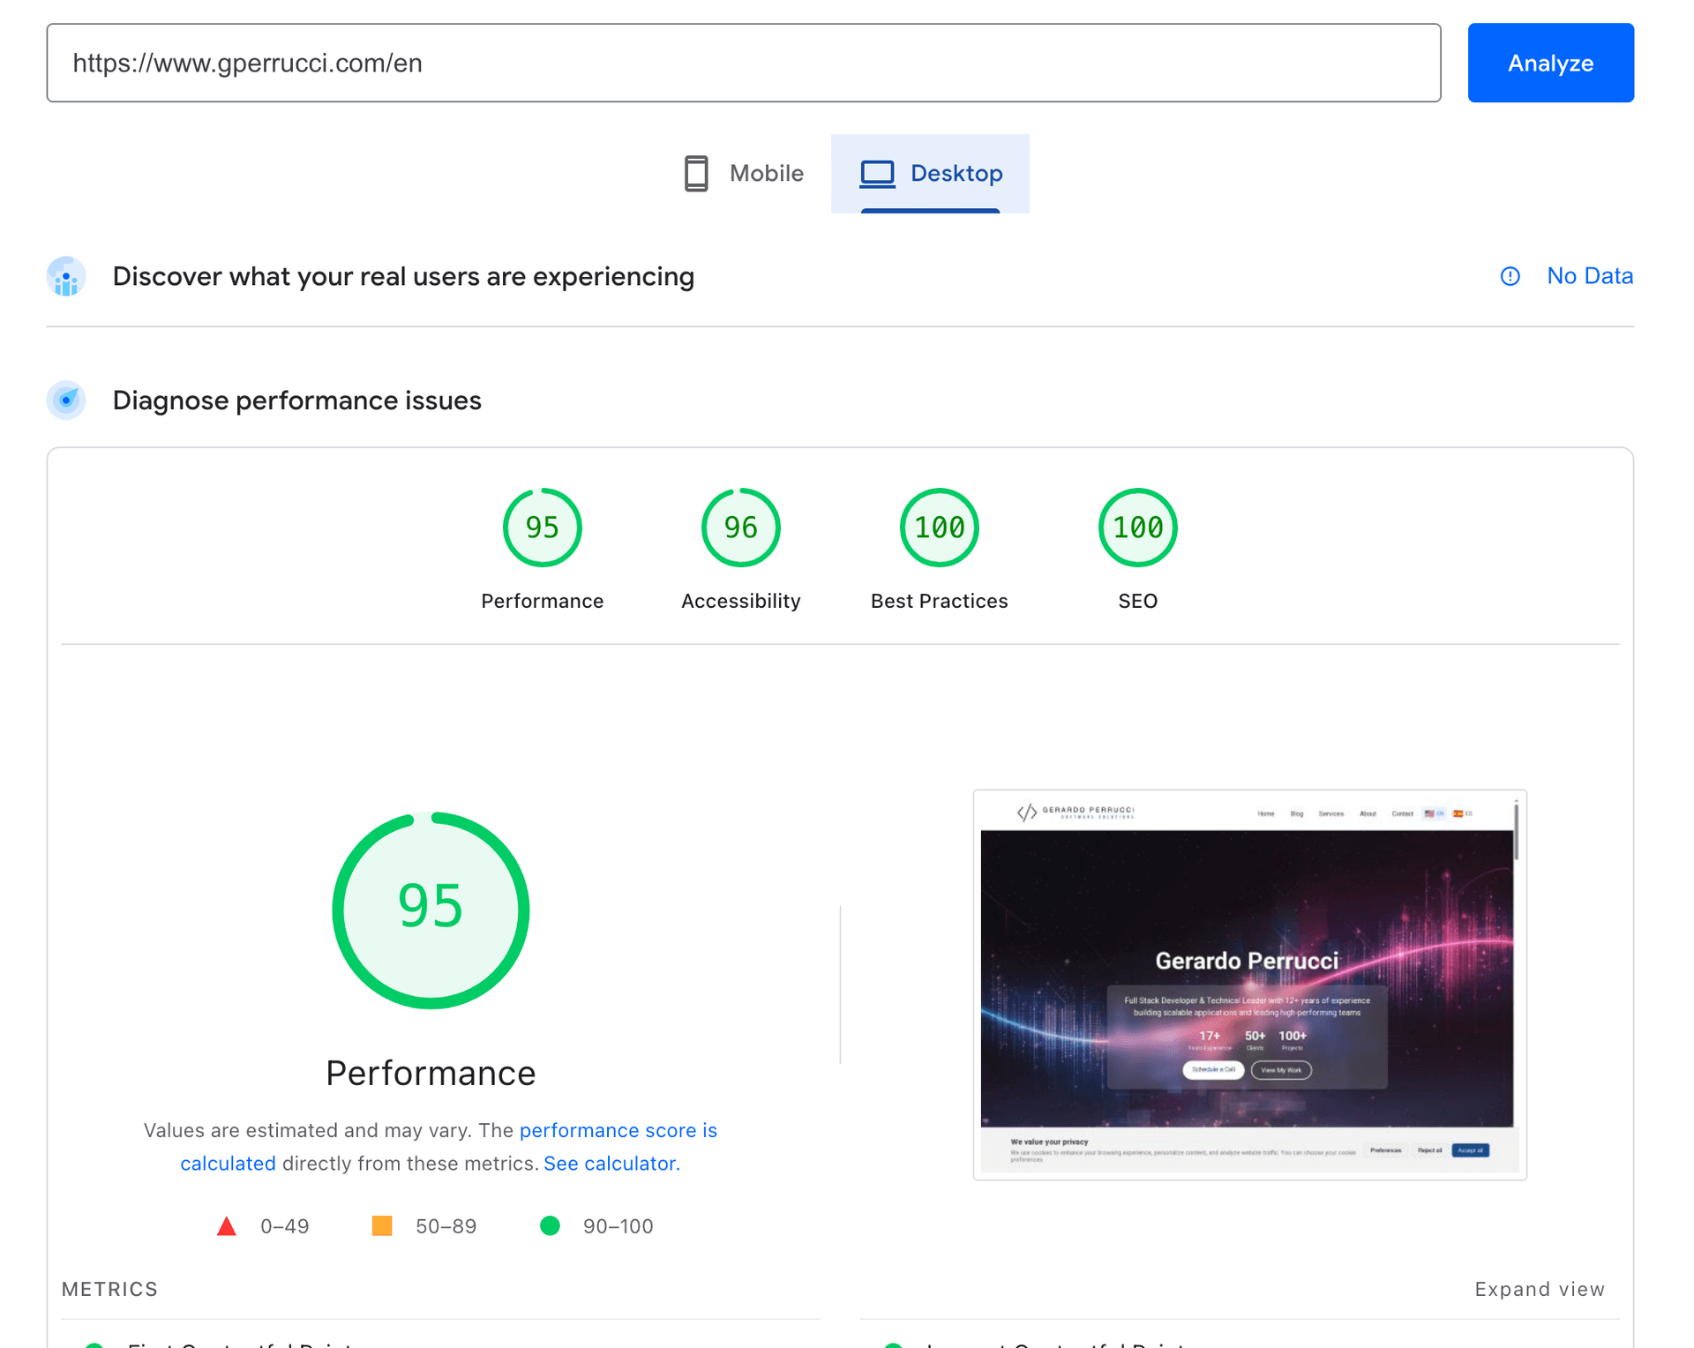This screenshot has width=1694, height=1348.
Task: Open the See calculator link
Action: point(610,1163)
